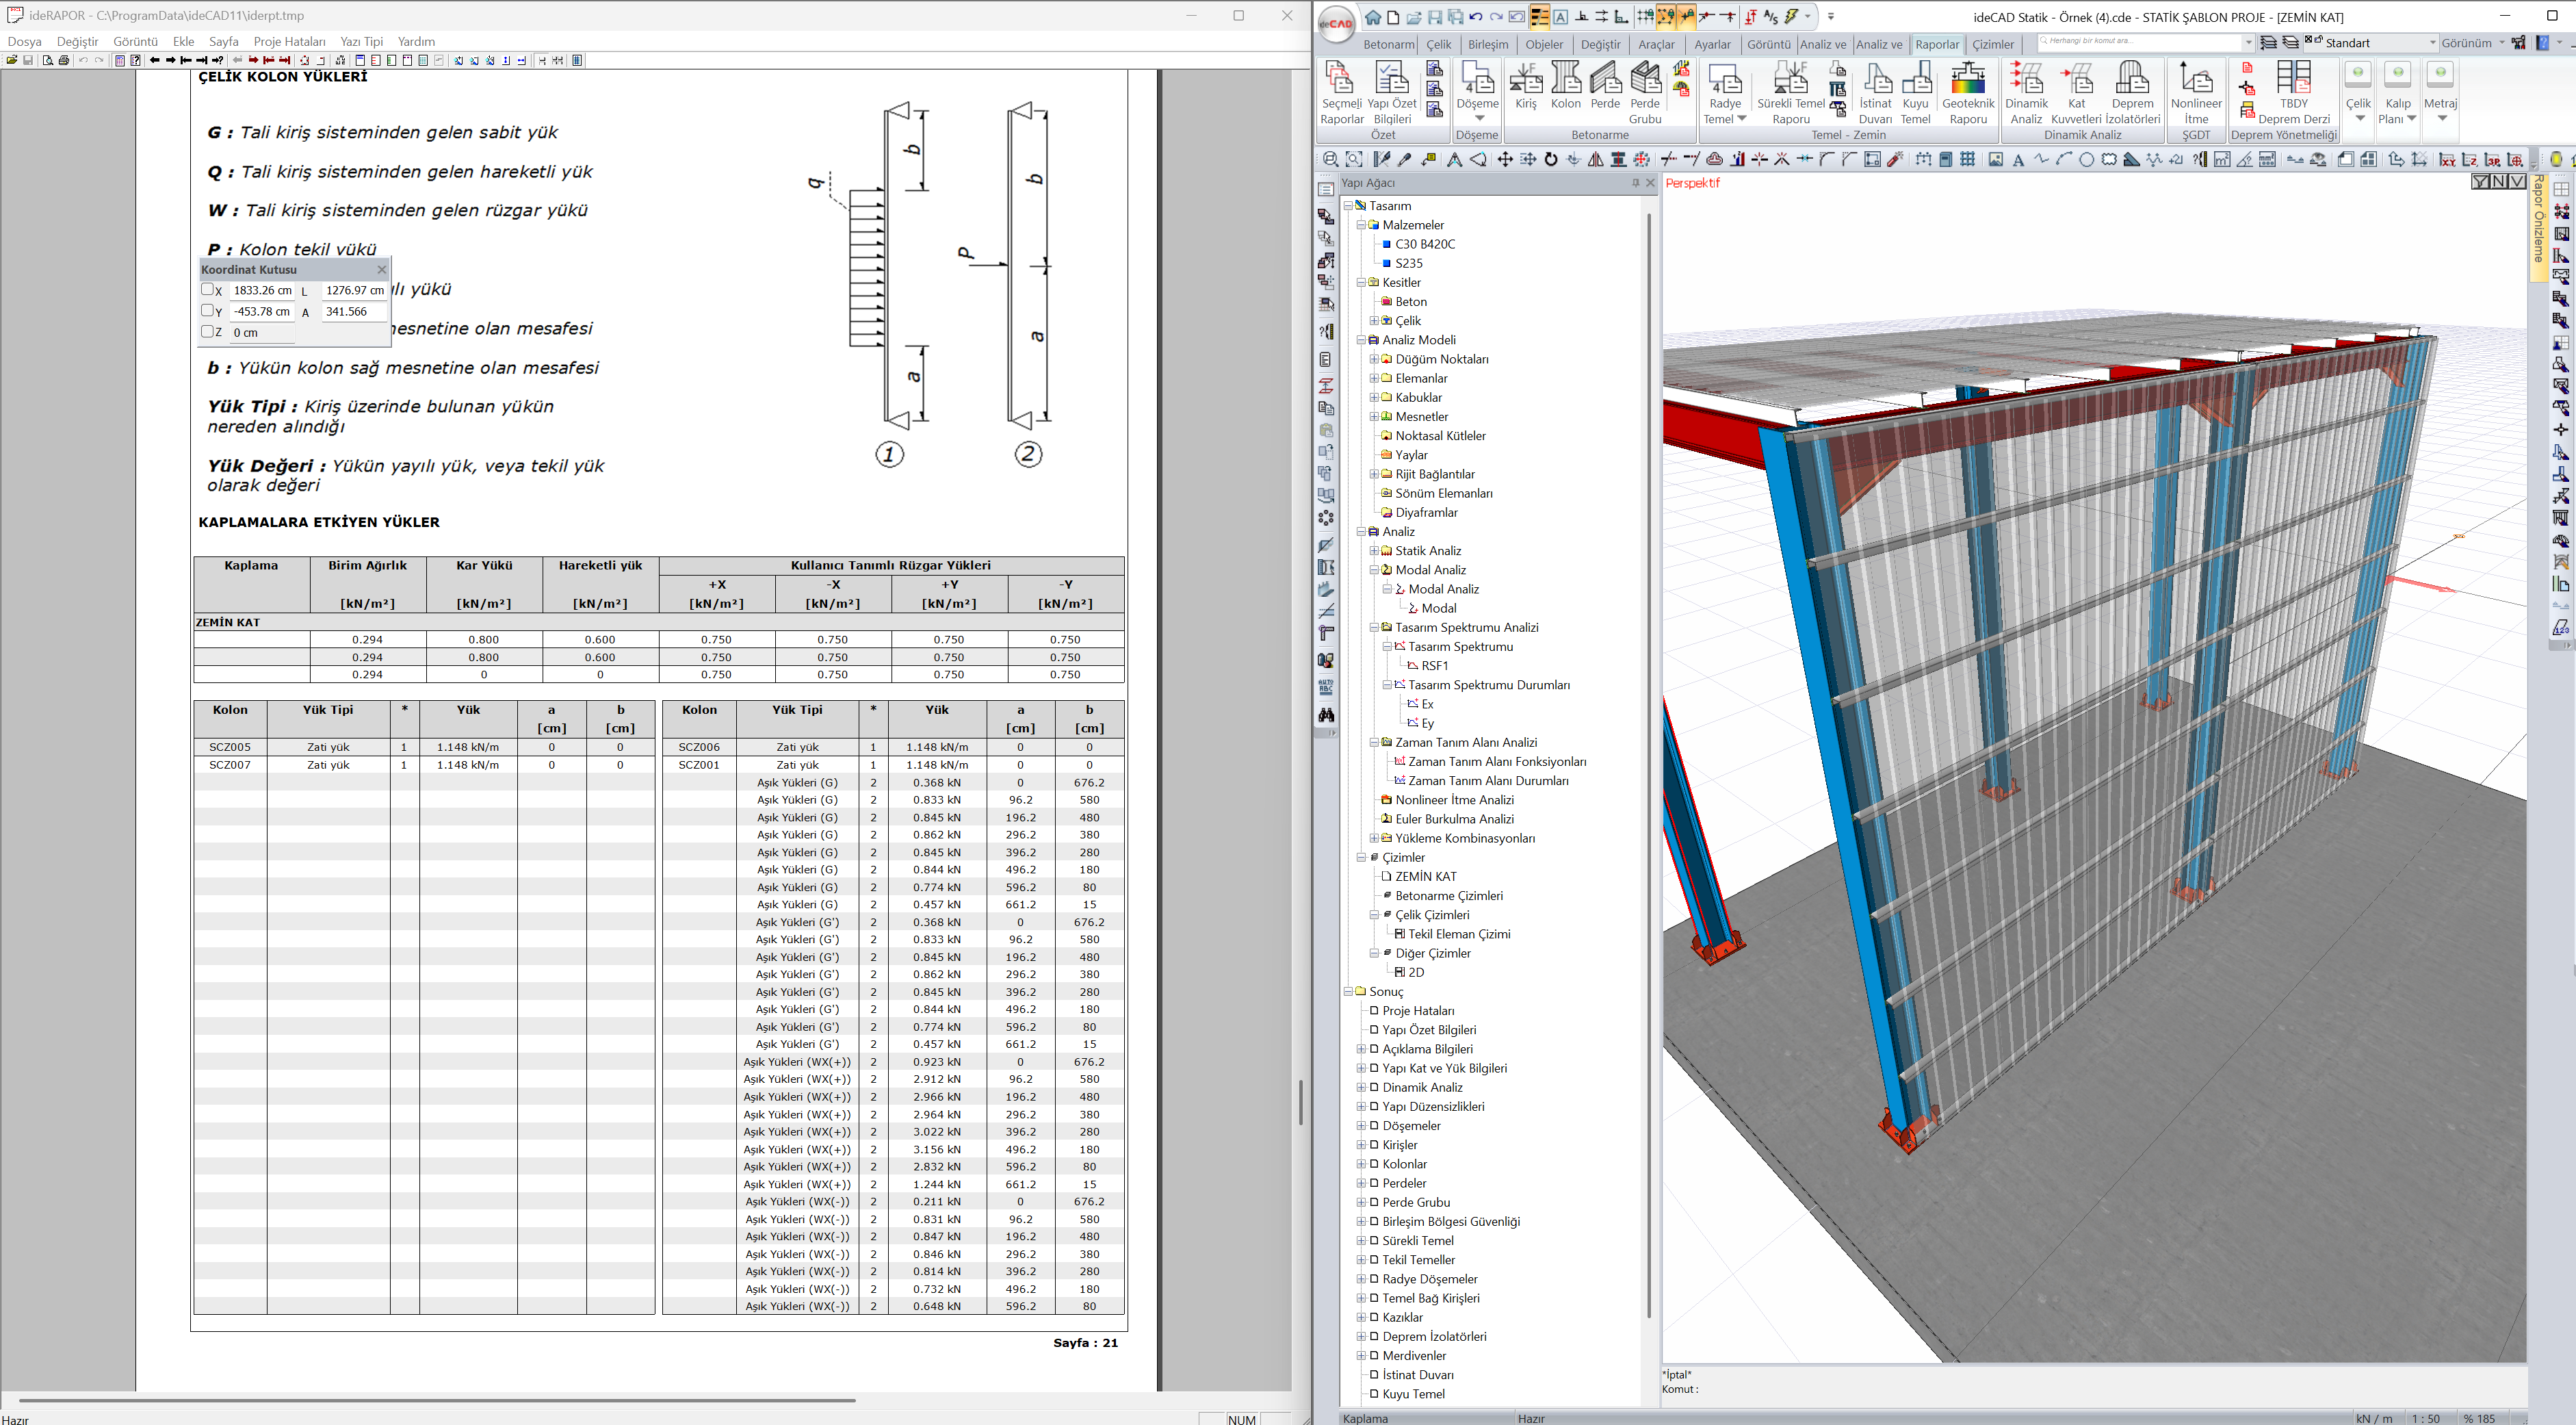The width and height of the screenshot is (2576, 1425).
Task: Open the Standart dropdown in ribbon
Action: coord(2432,43)
